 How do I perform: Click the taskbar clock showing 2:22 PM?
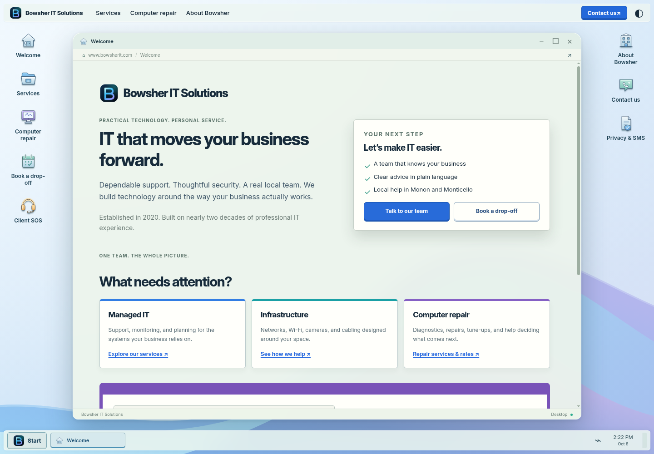tap(623, 440)
